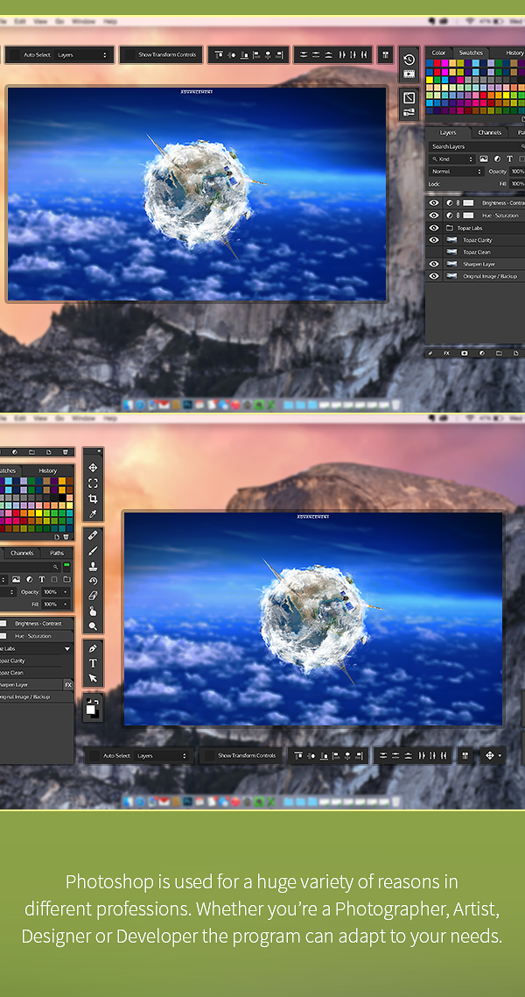Image resolution: width=525 pixels, height=997 pixels.
Task: Enable Auto-Select checkbox in lower options bar
Action: coord(94,756)
